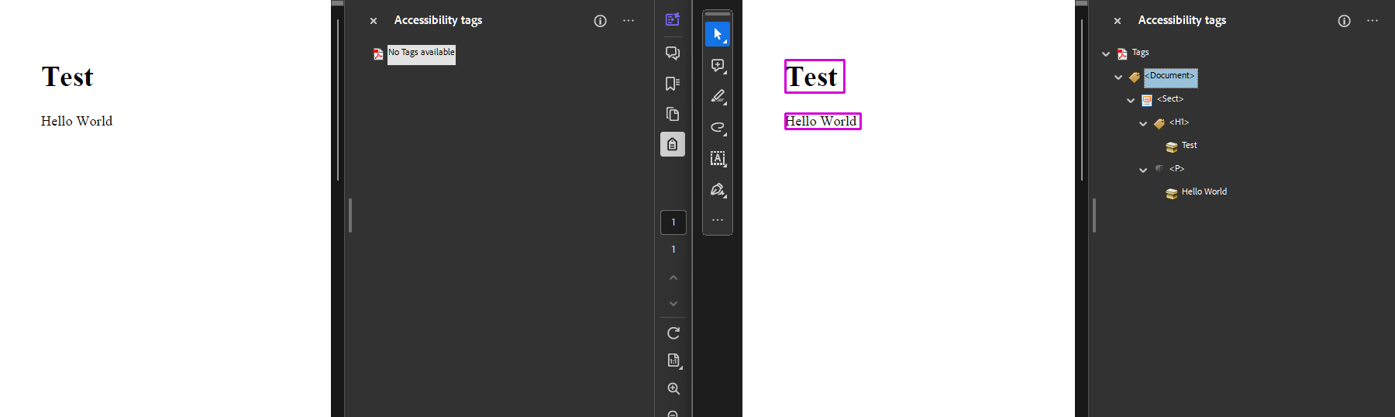The height and width of the screenshot is (417, 1395).
Task: Select the Tags root item
Action: [1140, 53]
